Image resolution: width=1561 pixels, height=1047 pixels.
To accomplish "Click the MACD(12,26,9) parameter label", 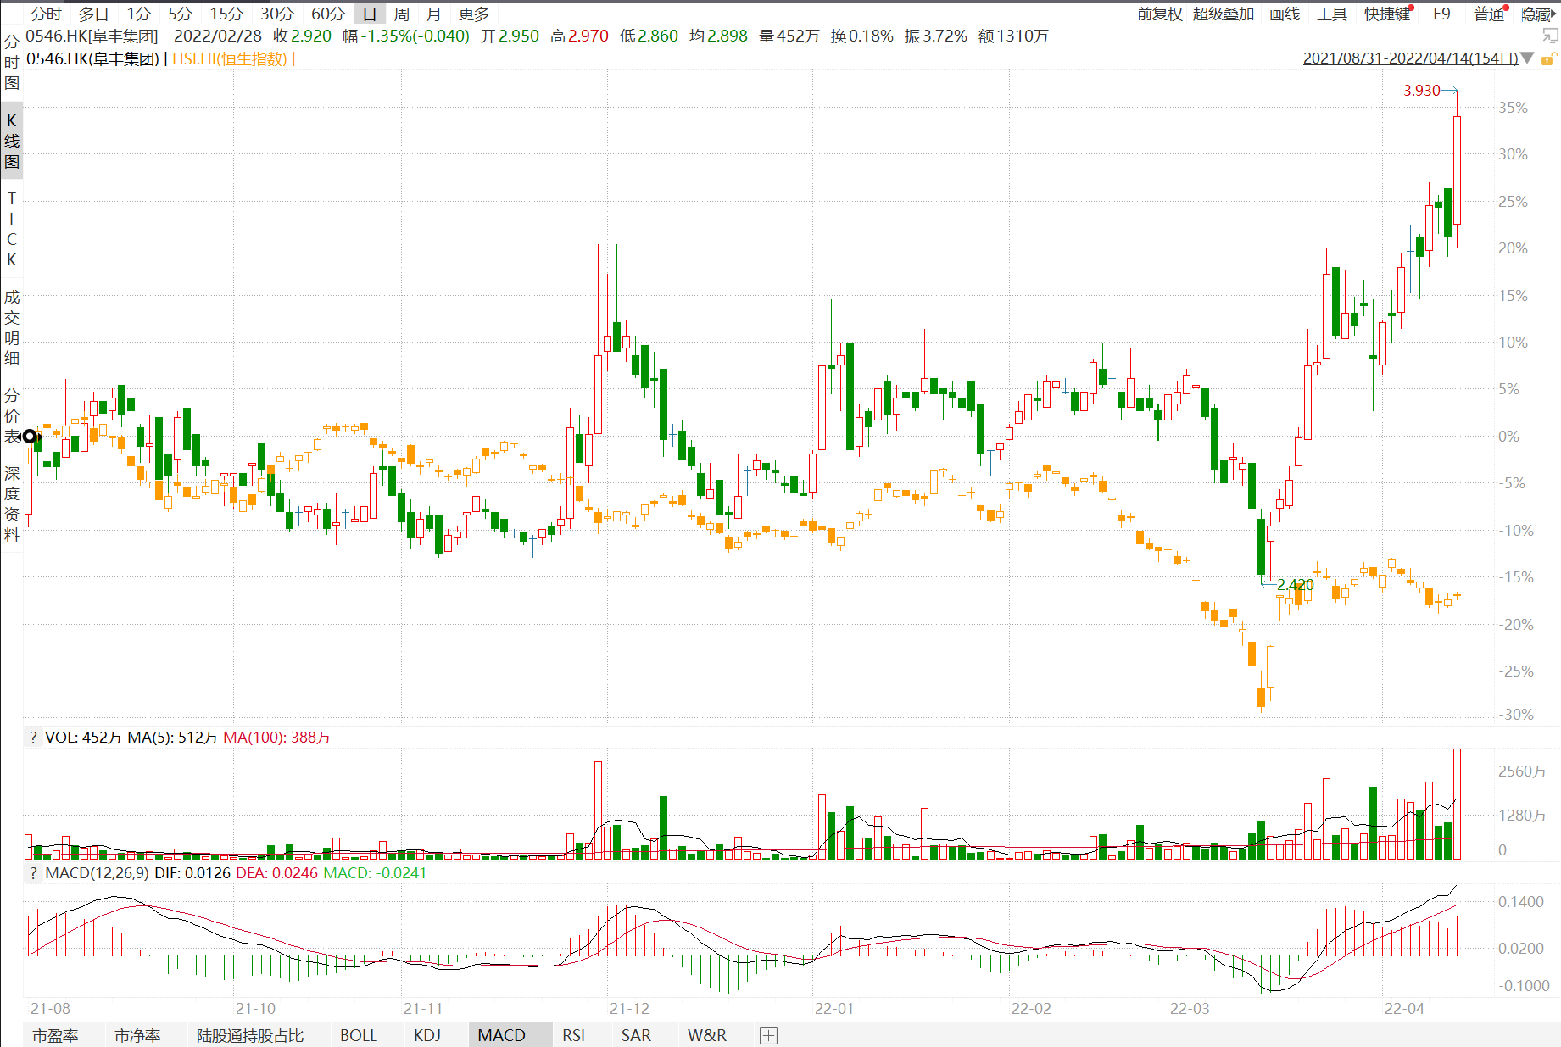I will click(x=97, y=873).
